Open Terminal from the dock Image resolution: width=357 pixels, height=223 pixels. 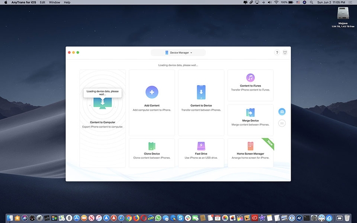307,218
